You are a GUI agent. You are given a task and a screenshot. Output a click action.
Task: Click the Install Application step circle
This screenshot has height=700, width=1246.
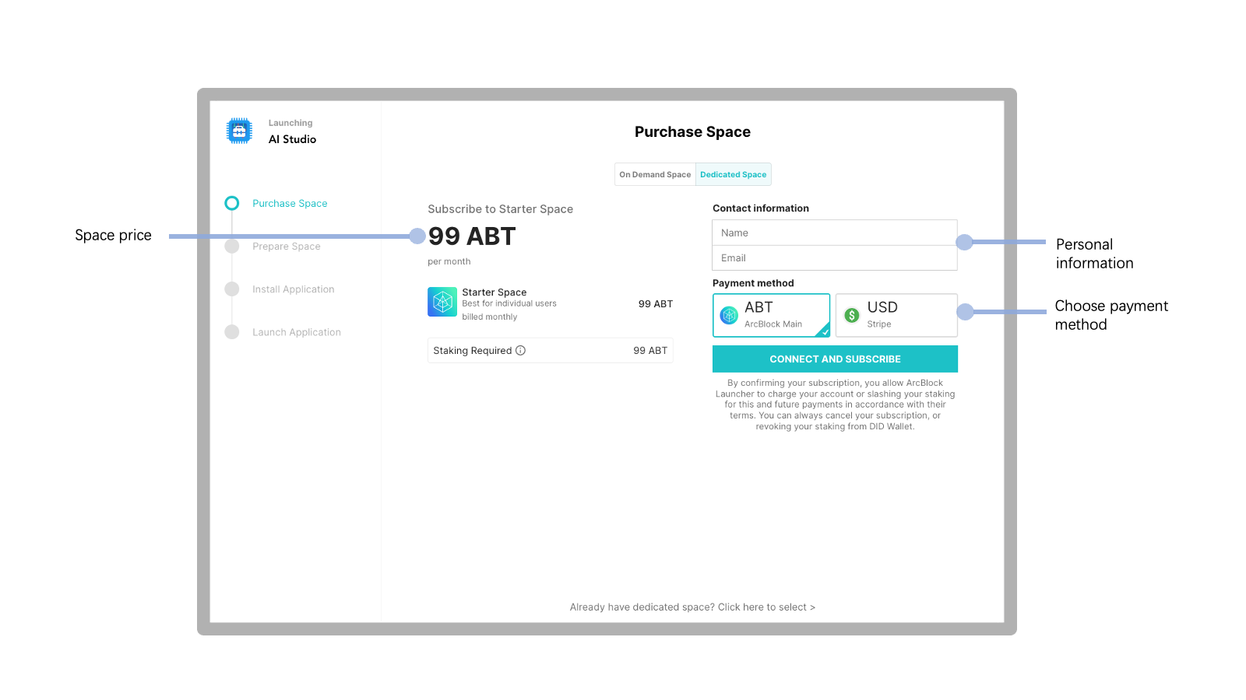[x=232, y=289]
